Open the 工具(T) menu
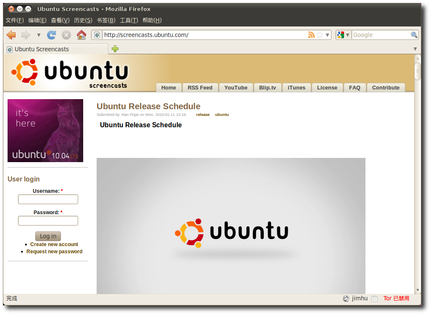 [129, 20]
